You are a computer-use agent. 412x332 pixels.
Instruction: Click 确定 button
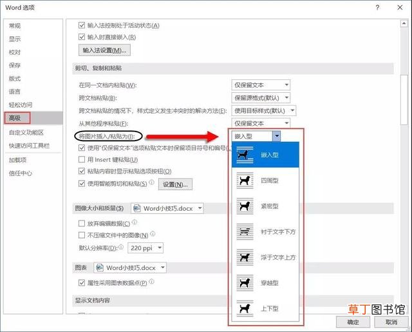tap(353, 322)
